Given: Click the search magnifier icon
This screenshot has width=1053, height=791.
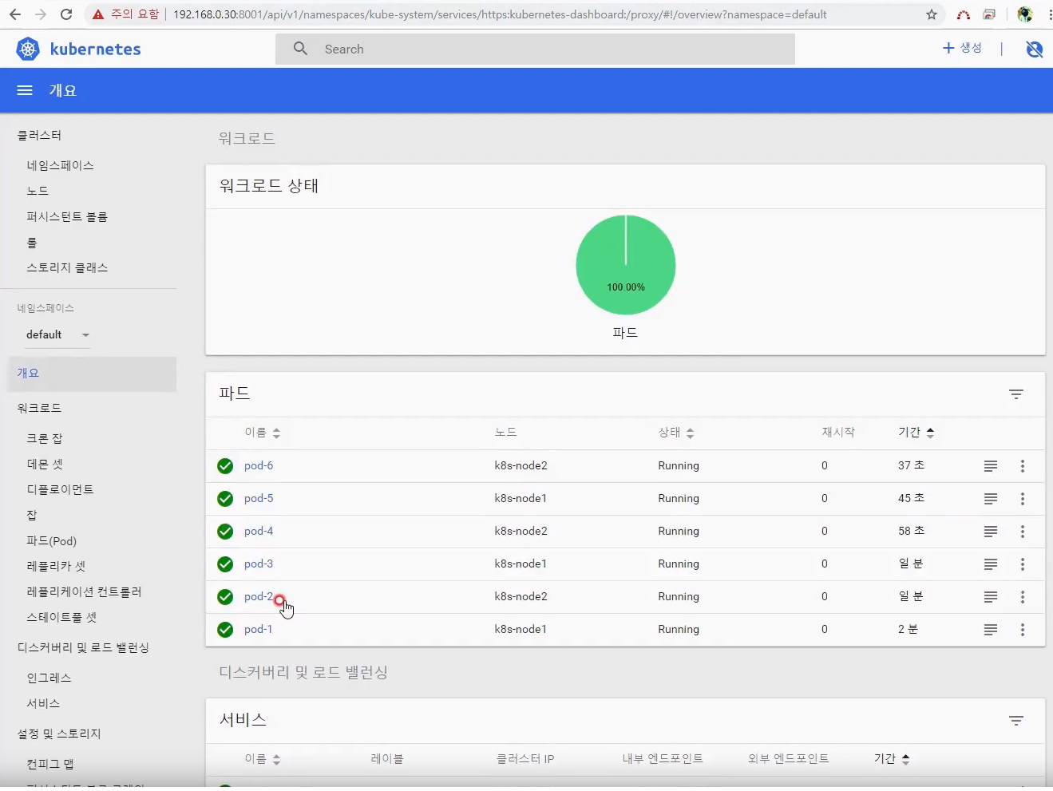Looking at the screenshot, I should point(300,49).
